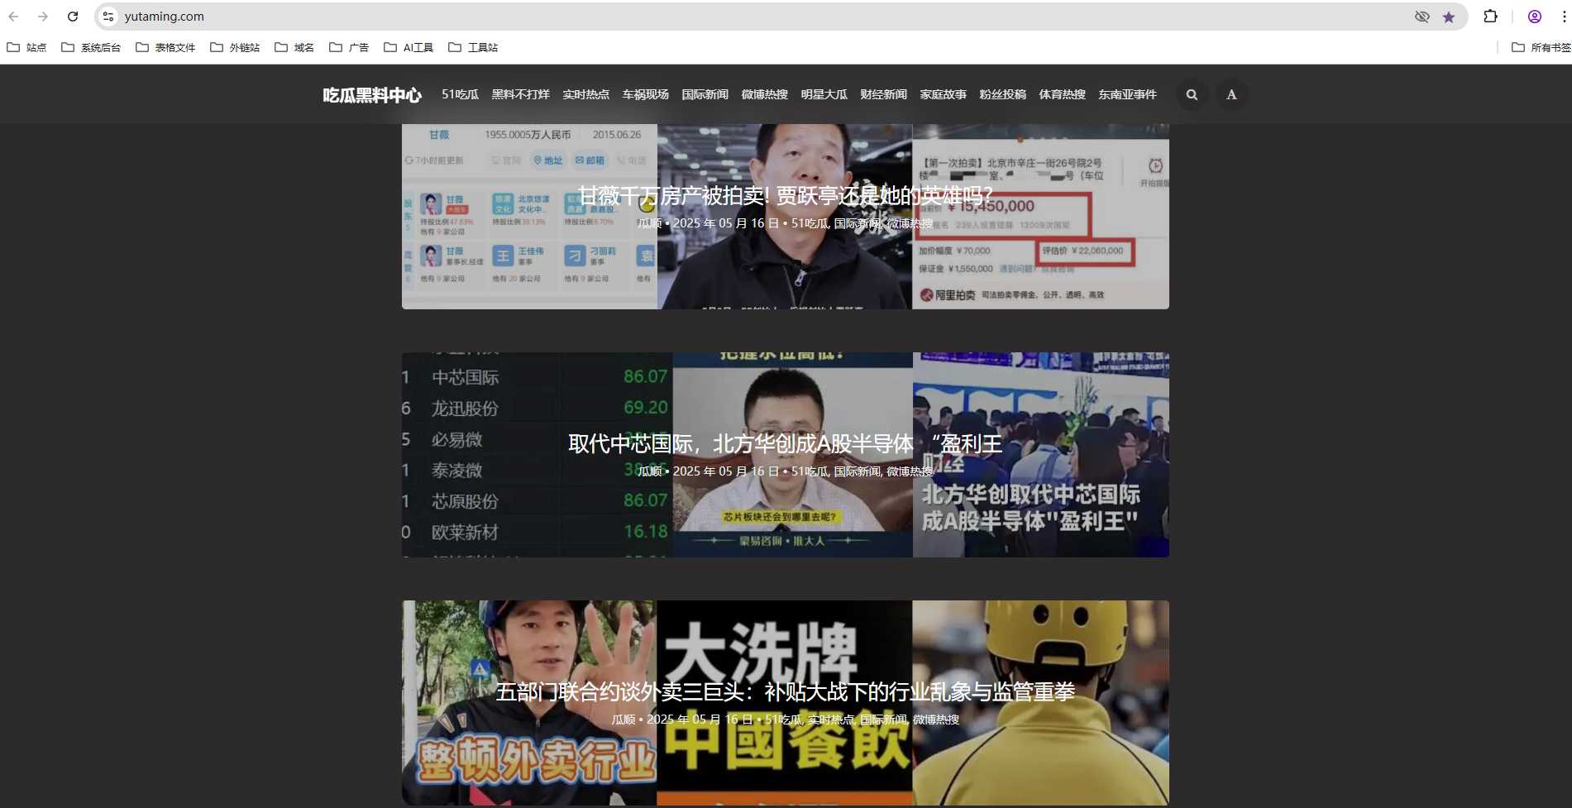Open the browser three-dot menu
The width and height of the screenshot is (1572, 808).
(1564, 17)
